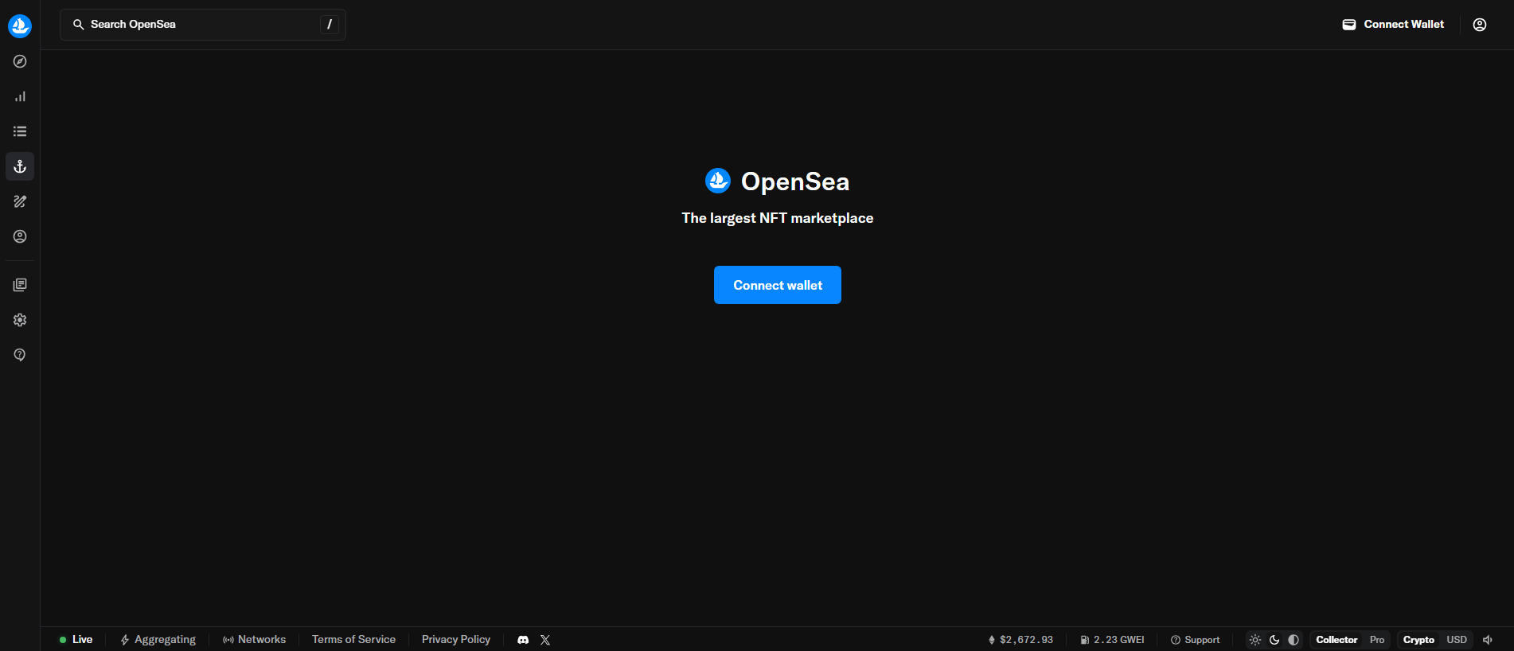1514x651 pixels.
Task: Click the $2,672.93 ETH price
Action: click(x=1020, y=640)
